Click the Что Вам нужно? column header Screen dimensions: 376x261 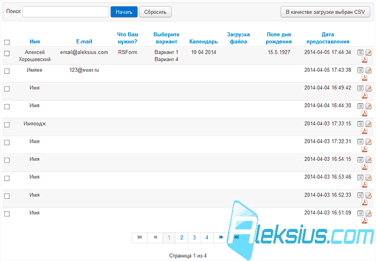click(x=128, y=38)
